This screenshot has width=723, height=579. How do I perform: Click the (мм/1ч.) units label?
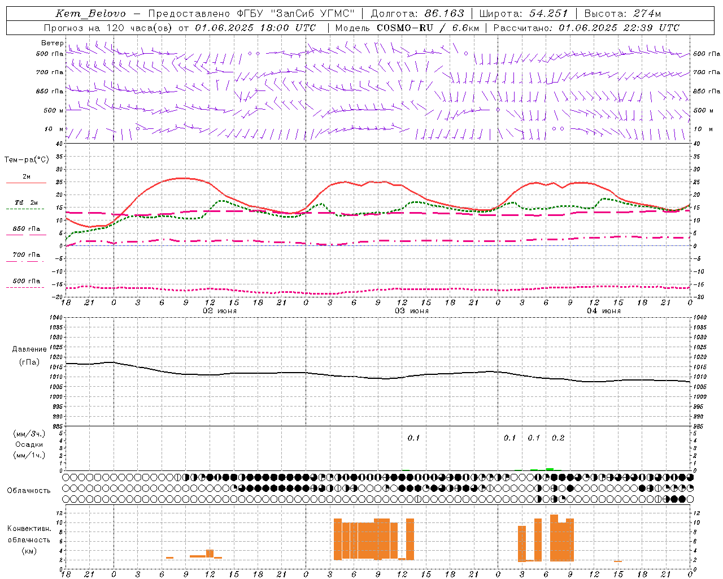point(29,455)
